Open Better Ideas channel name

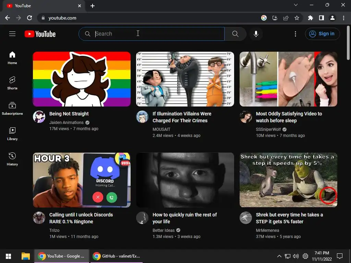[x=164, y=230]
